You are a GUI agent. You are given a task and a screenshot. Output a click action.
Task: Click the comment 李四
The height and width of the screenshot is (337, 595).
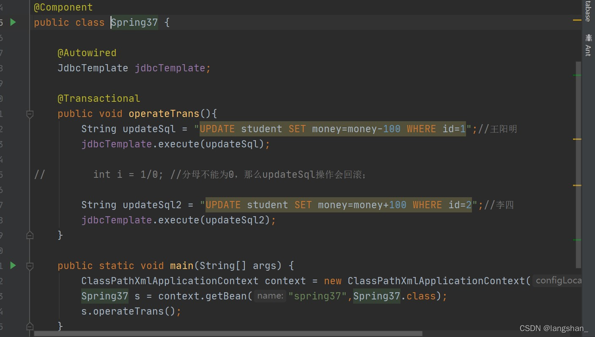pyautogui.click(x=499, y=205)
